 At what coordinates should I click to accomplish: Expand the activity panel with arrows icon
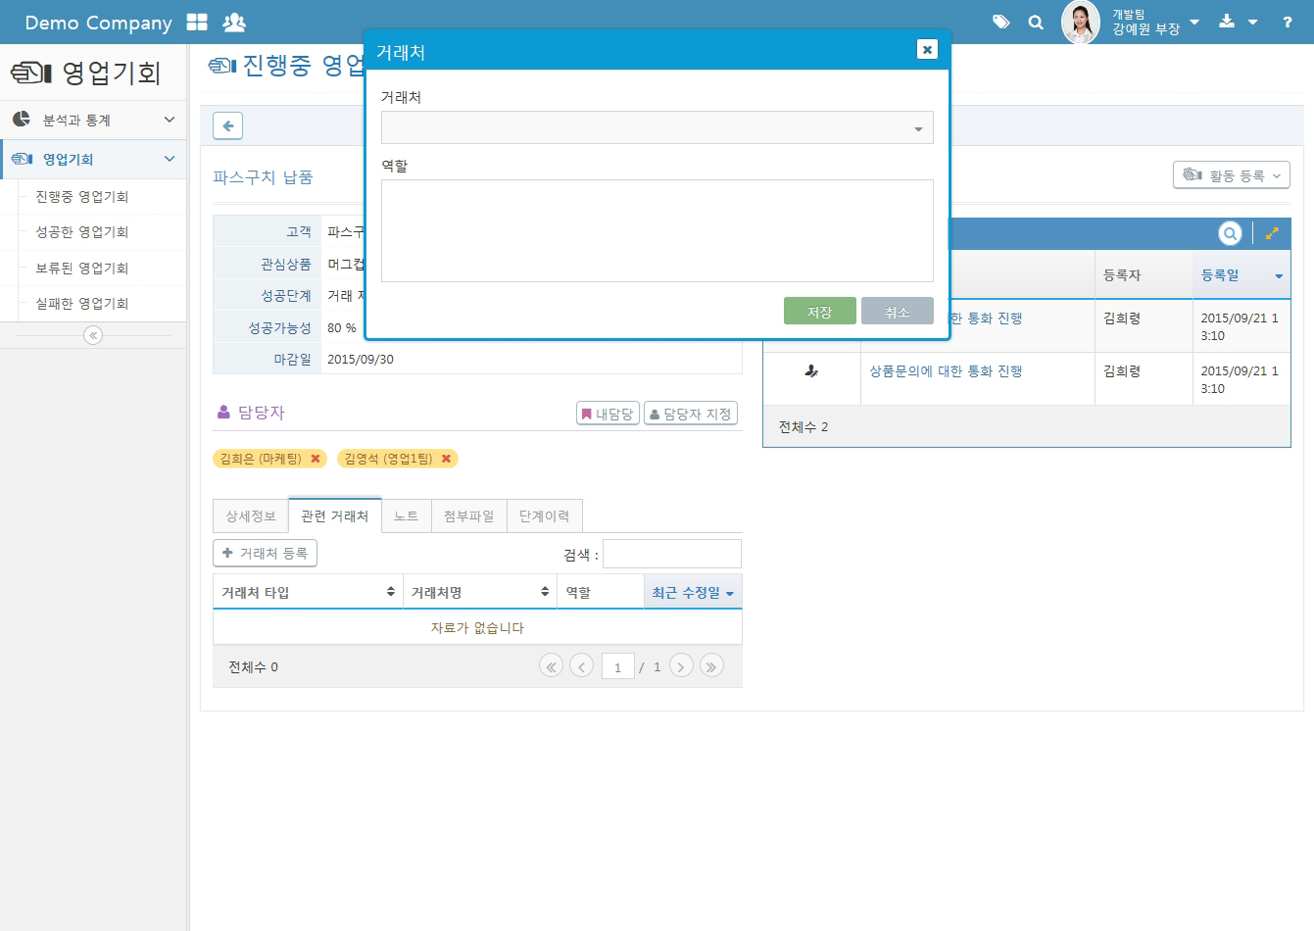(x=1272, y=233)
